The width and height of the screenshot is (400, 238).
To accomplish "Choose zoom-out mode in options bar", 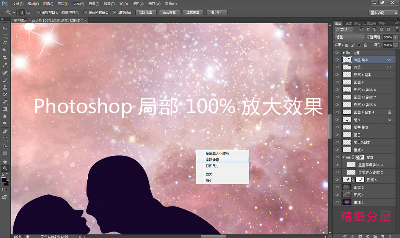I will click(28, 12).
